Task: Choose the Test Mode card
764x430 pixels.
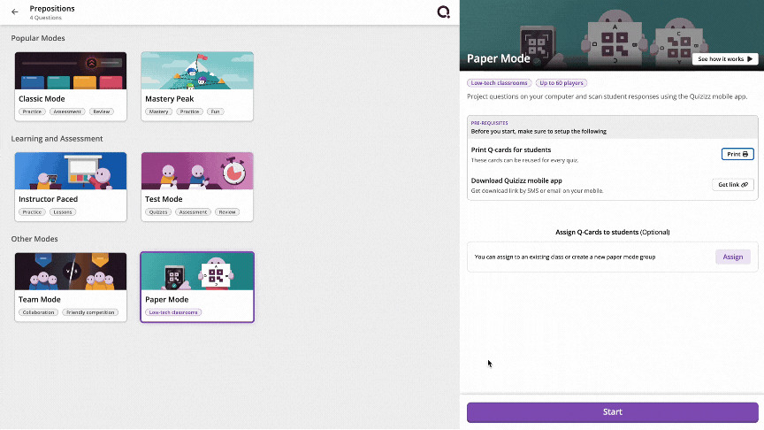Action: click(197, 187)
